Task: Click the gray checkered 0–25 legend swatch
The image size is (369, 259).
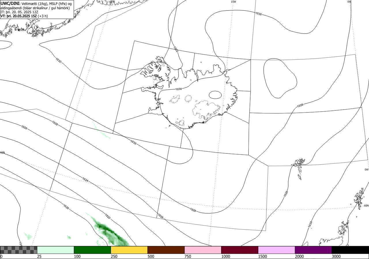Action: click(x=19, y=250)
